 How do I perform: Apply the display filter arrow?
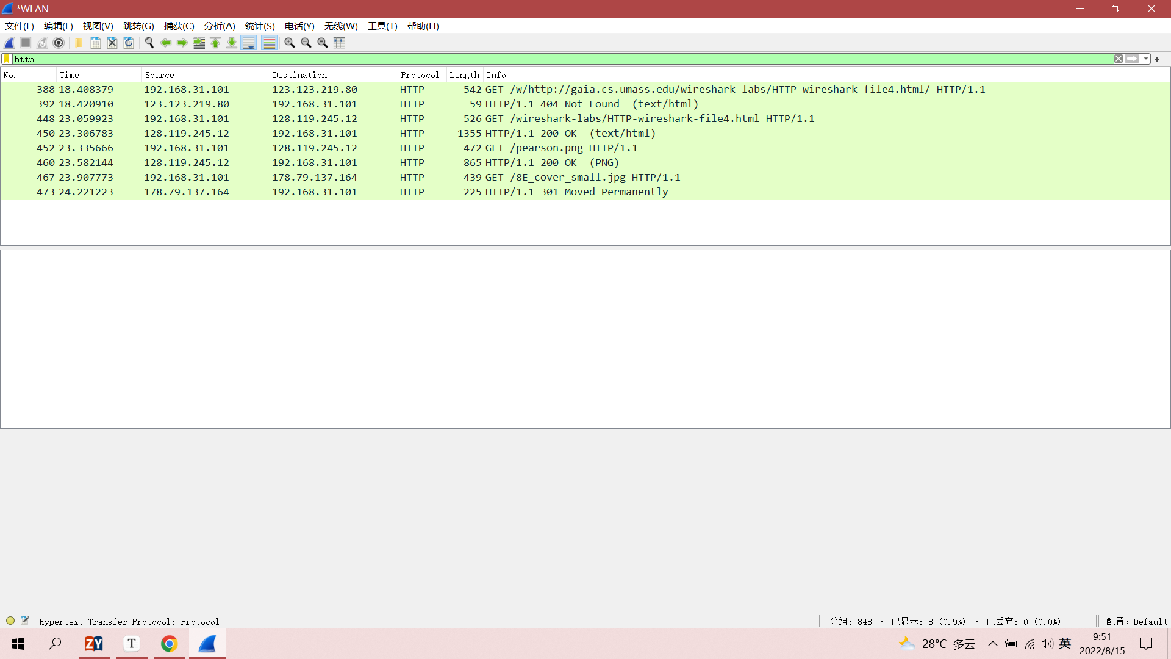tap(1133, 59)
